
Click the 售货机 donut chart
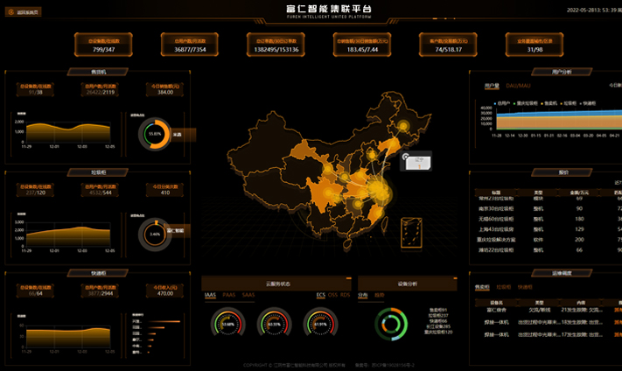155,134
